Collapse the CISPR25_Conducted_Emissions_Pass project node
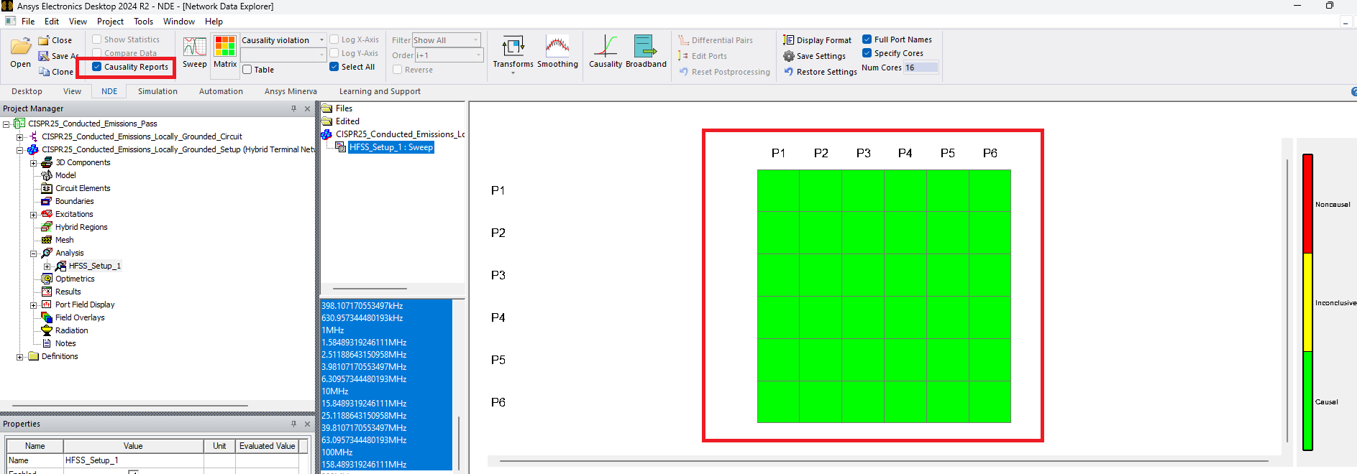The width and height of the screenshot is (1357, 474). click(x=6, y=124)
